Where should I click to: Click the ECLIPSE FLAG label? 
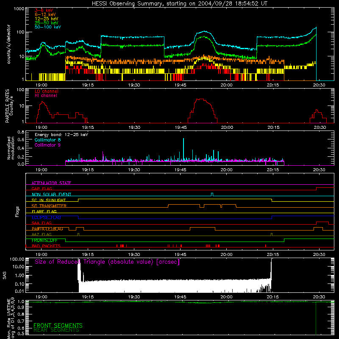tap(46, 217)
